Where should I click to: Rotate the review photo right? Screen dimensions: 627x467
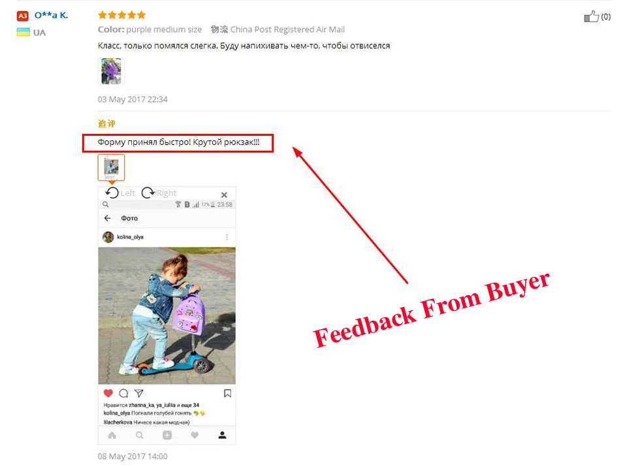(159, 193)
